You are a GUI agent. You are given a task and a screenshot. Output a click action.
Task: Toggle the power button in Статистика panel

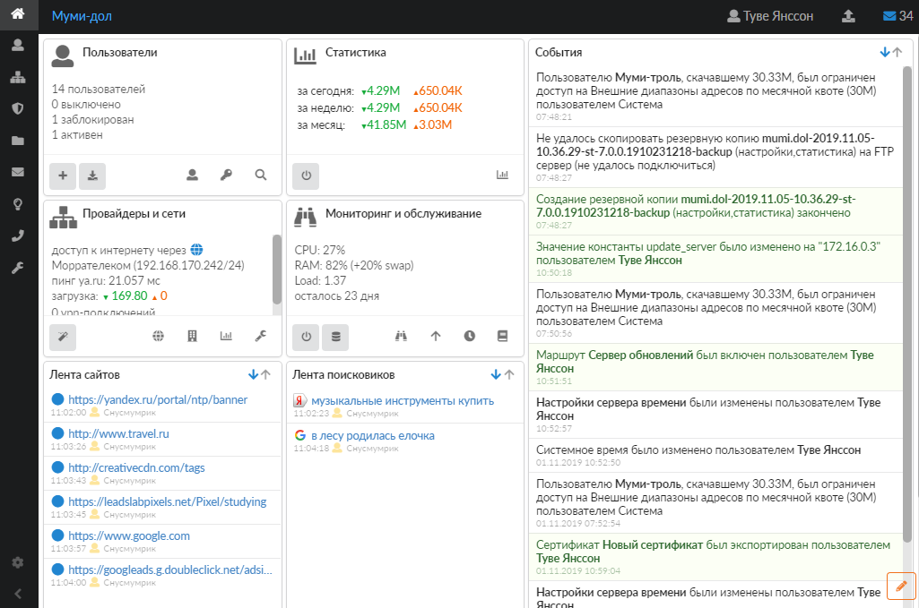coord(305,176)
